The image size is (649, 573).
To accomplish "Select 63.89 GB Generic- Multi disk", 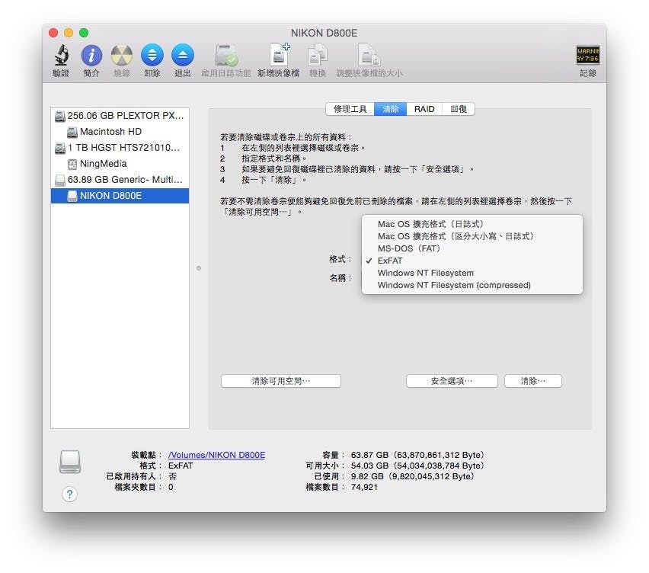I will (x=120, y=180).
